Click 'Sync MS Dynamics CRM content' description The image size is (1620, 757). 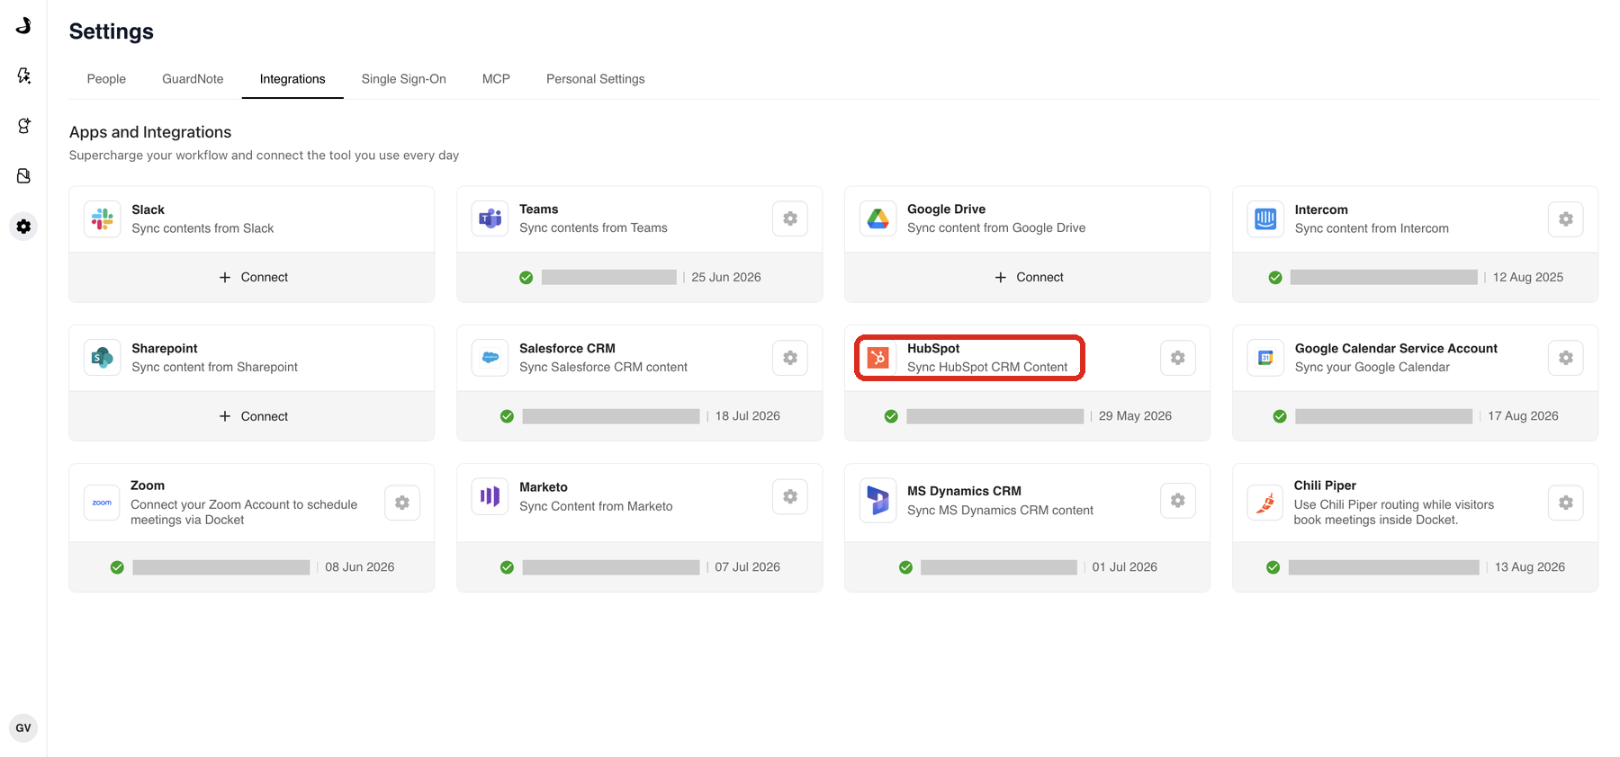(1000, 511)
